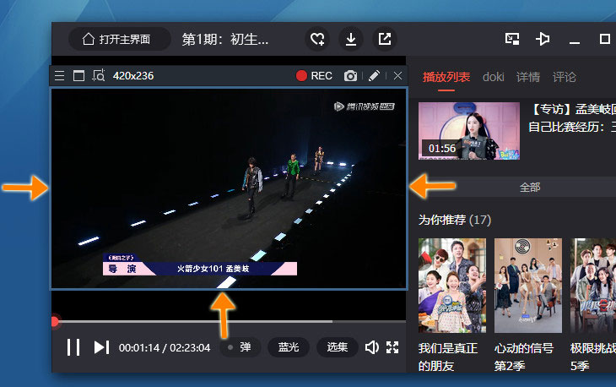Add video to favorites with heart icon
The height and width of the screenshot is (387, 616).
click(317, 39)
